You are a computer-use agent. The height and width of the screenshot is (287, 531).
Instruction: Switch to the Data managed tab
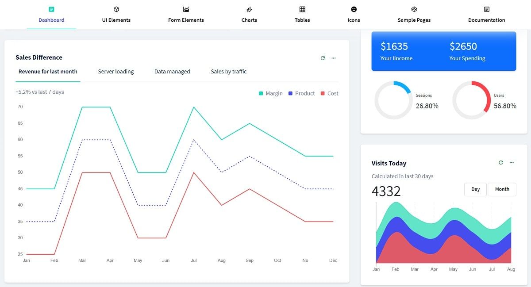tap(172, 72)
